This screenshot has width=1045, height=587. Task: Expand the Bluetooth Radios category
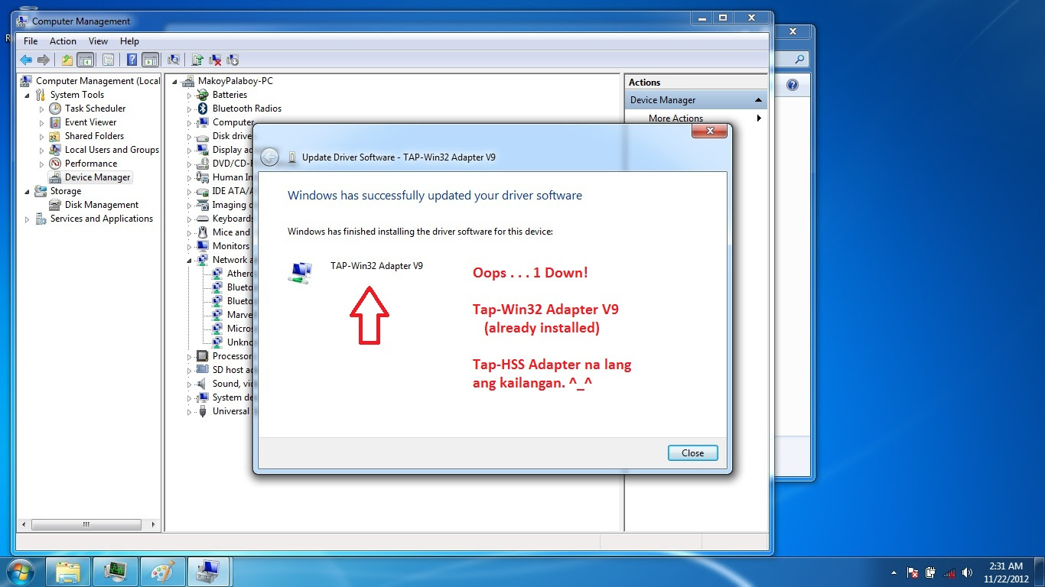click(x=189, y=109)
